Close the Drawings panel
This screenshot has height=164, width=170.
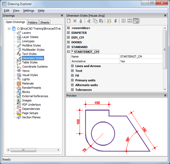[62, 16]
